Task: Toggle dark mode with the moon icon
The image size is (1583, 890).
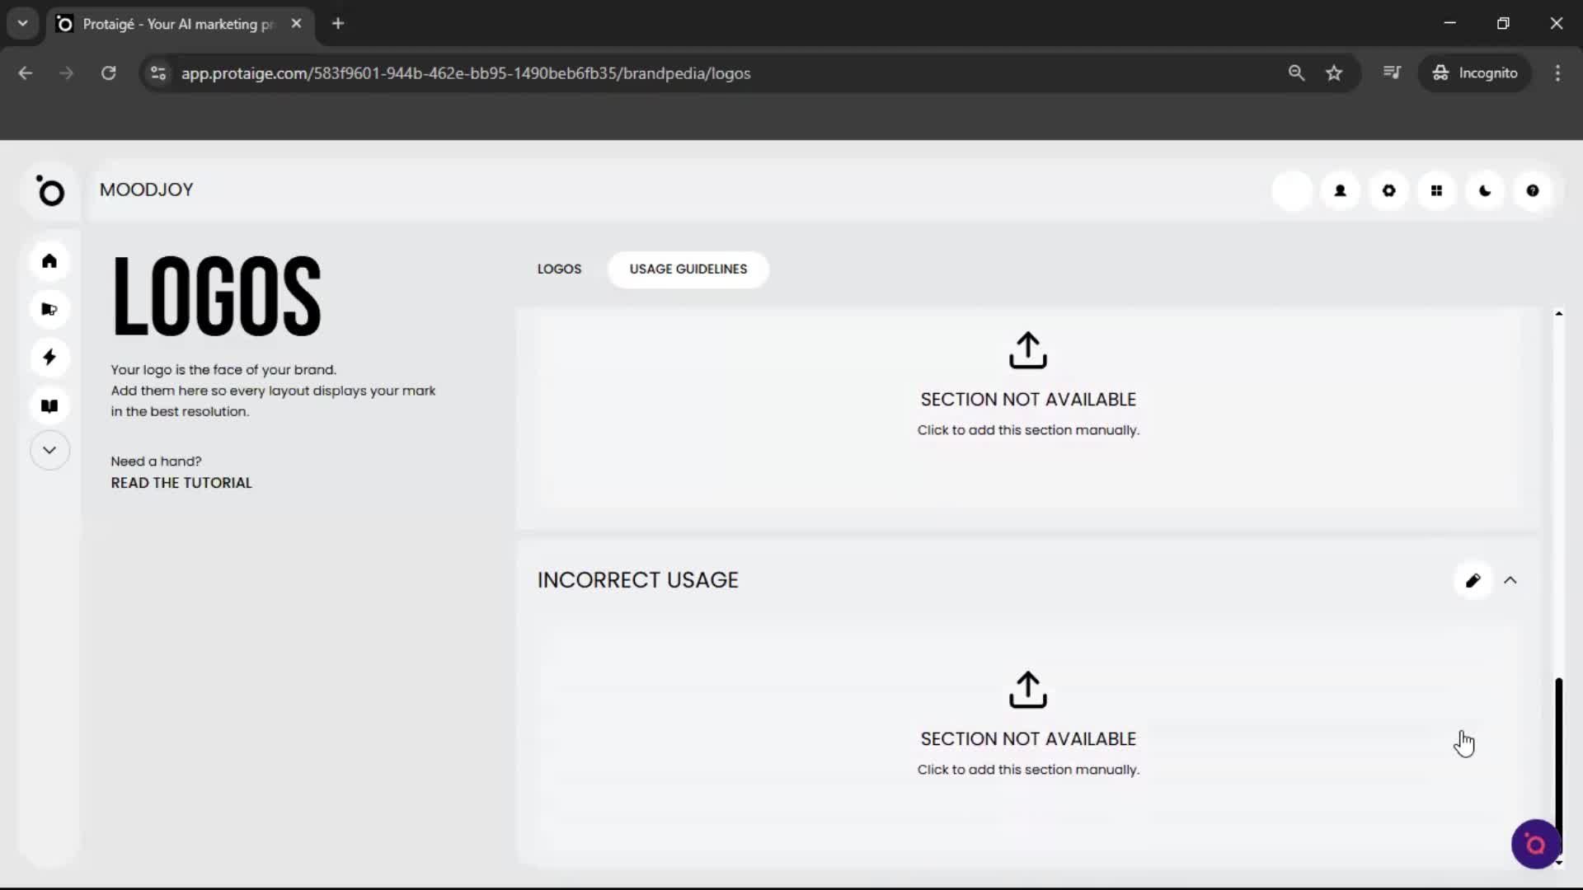Action: (x=1484, y=190)
